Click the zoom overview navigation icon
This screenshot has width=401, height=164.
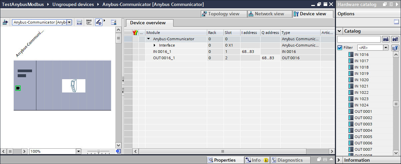(x=118, y=151)
